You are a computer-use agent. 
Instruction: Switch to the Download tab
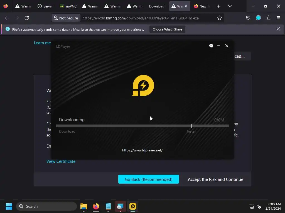click(157, 6)
